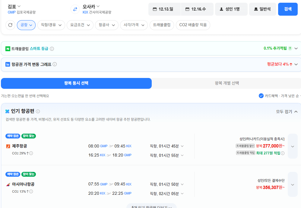This screenshot has height=208, width=301.
Task: Expand the 0.1% 추가적립 panel chevron
Action: click(x=296, y=48)
